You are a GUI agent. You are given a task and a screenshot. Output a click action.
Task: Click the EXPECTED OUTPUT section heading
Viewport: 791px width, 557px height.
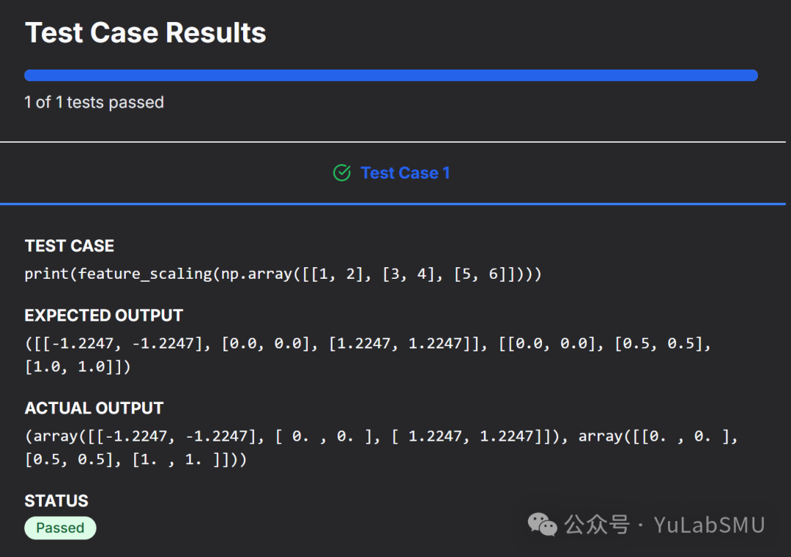click(x=104, y=315)
